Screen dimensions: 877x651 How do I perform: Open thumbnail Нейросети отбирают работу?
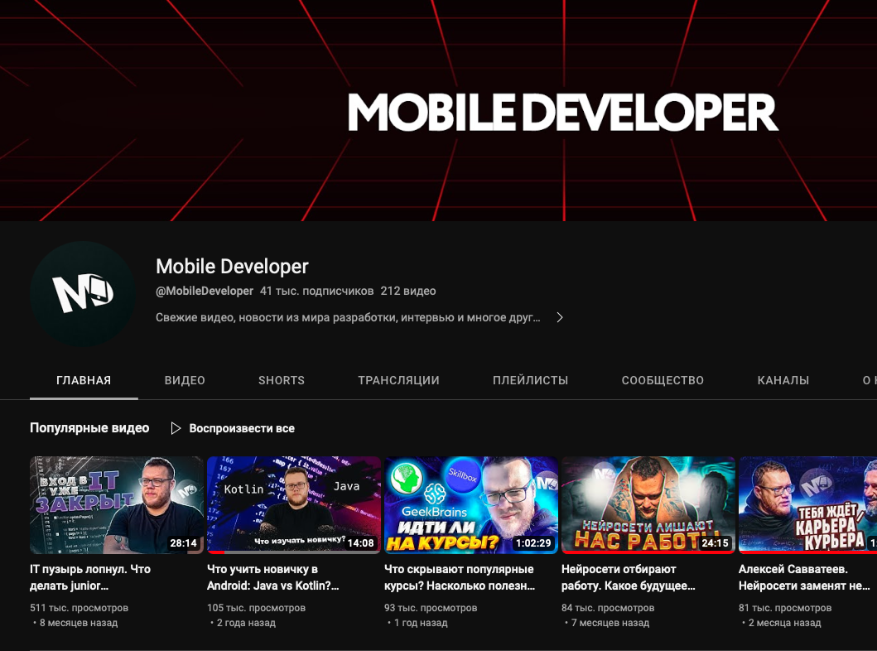648,504
